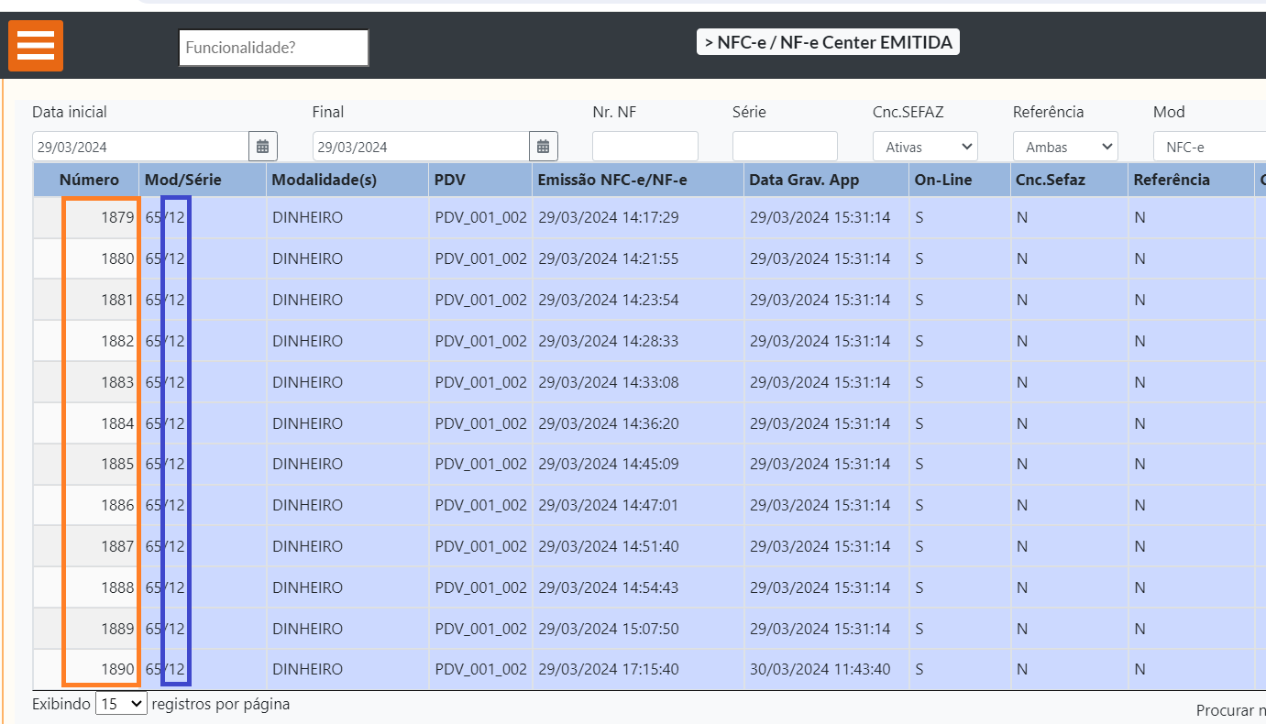Open calendar picker for Data inicial
Image resolution: width=1266 pixels, height=724 pixels.
point(263,147)
